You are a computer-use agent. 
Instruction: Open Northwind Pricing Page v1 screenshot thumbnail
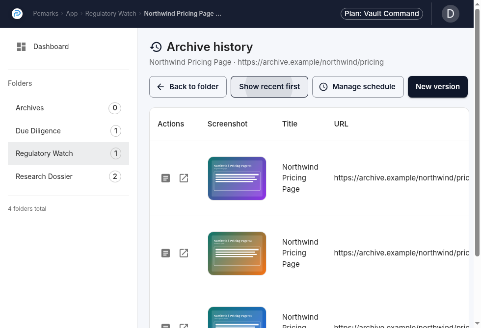tap(237, 178)
